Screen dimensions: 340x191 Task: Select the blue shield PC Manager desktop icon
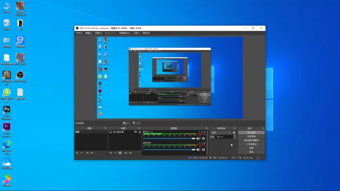coord(20,42)
